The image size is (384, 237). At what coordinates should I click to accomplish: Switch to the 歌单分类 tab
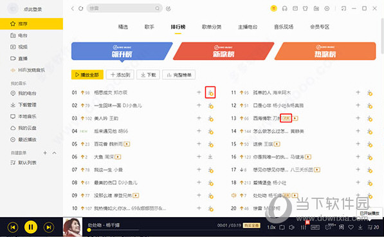212,26
